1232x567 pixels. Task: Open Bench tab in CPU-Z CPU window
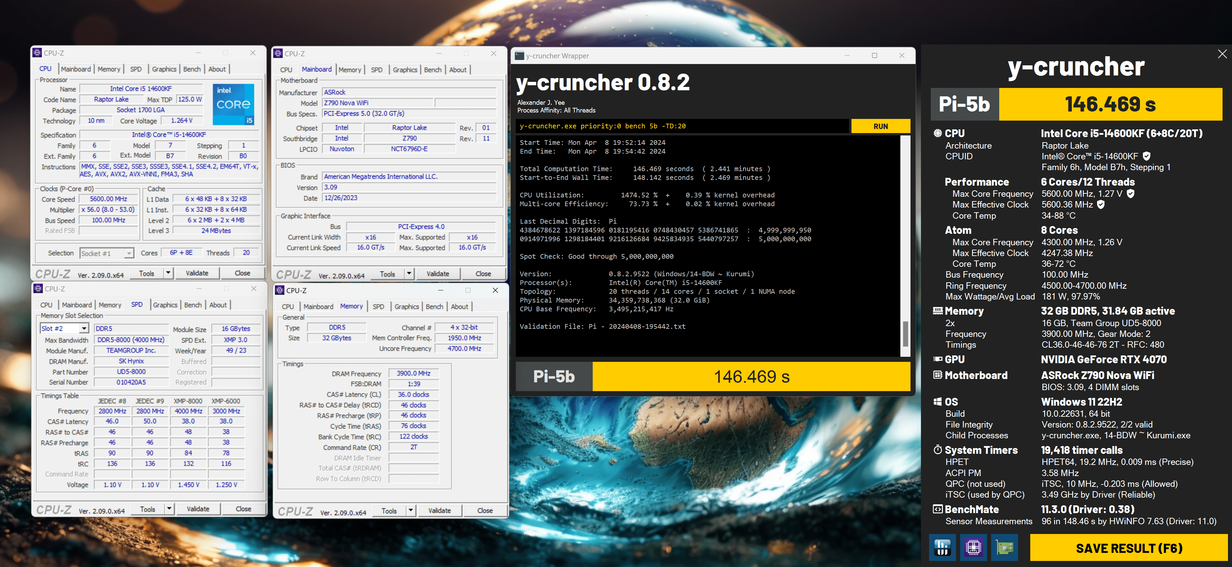pos(192,69)
